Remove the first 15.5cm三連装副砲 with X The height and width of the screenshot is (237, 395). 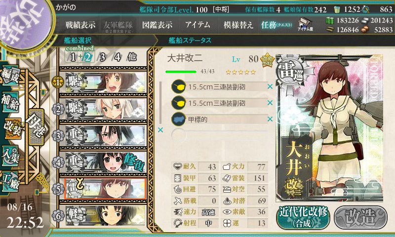click(x=270, y=86)
